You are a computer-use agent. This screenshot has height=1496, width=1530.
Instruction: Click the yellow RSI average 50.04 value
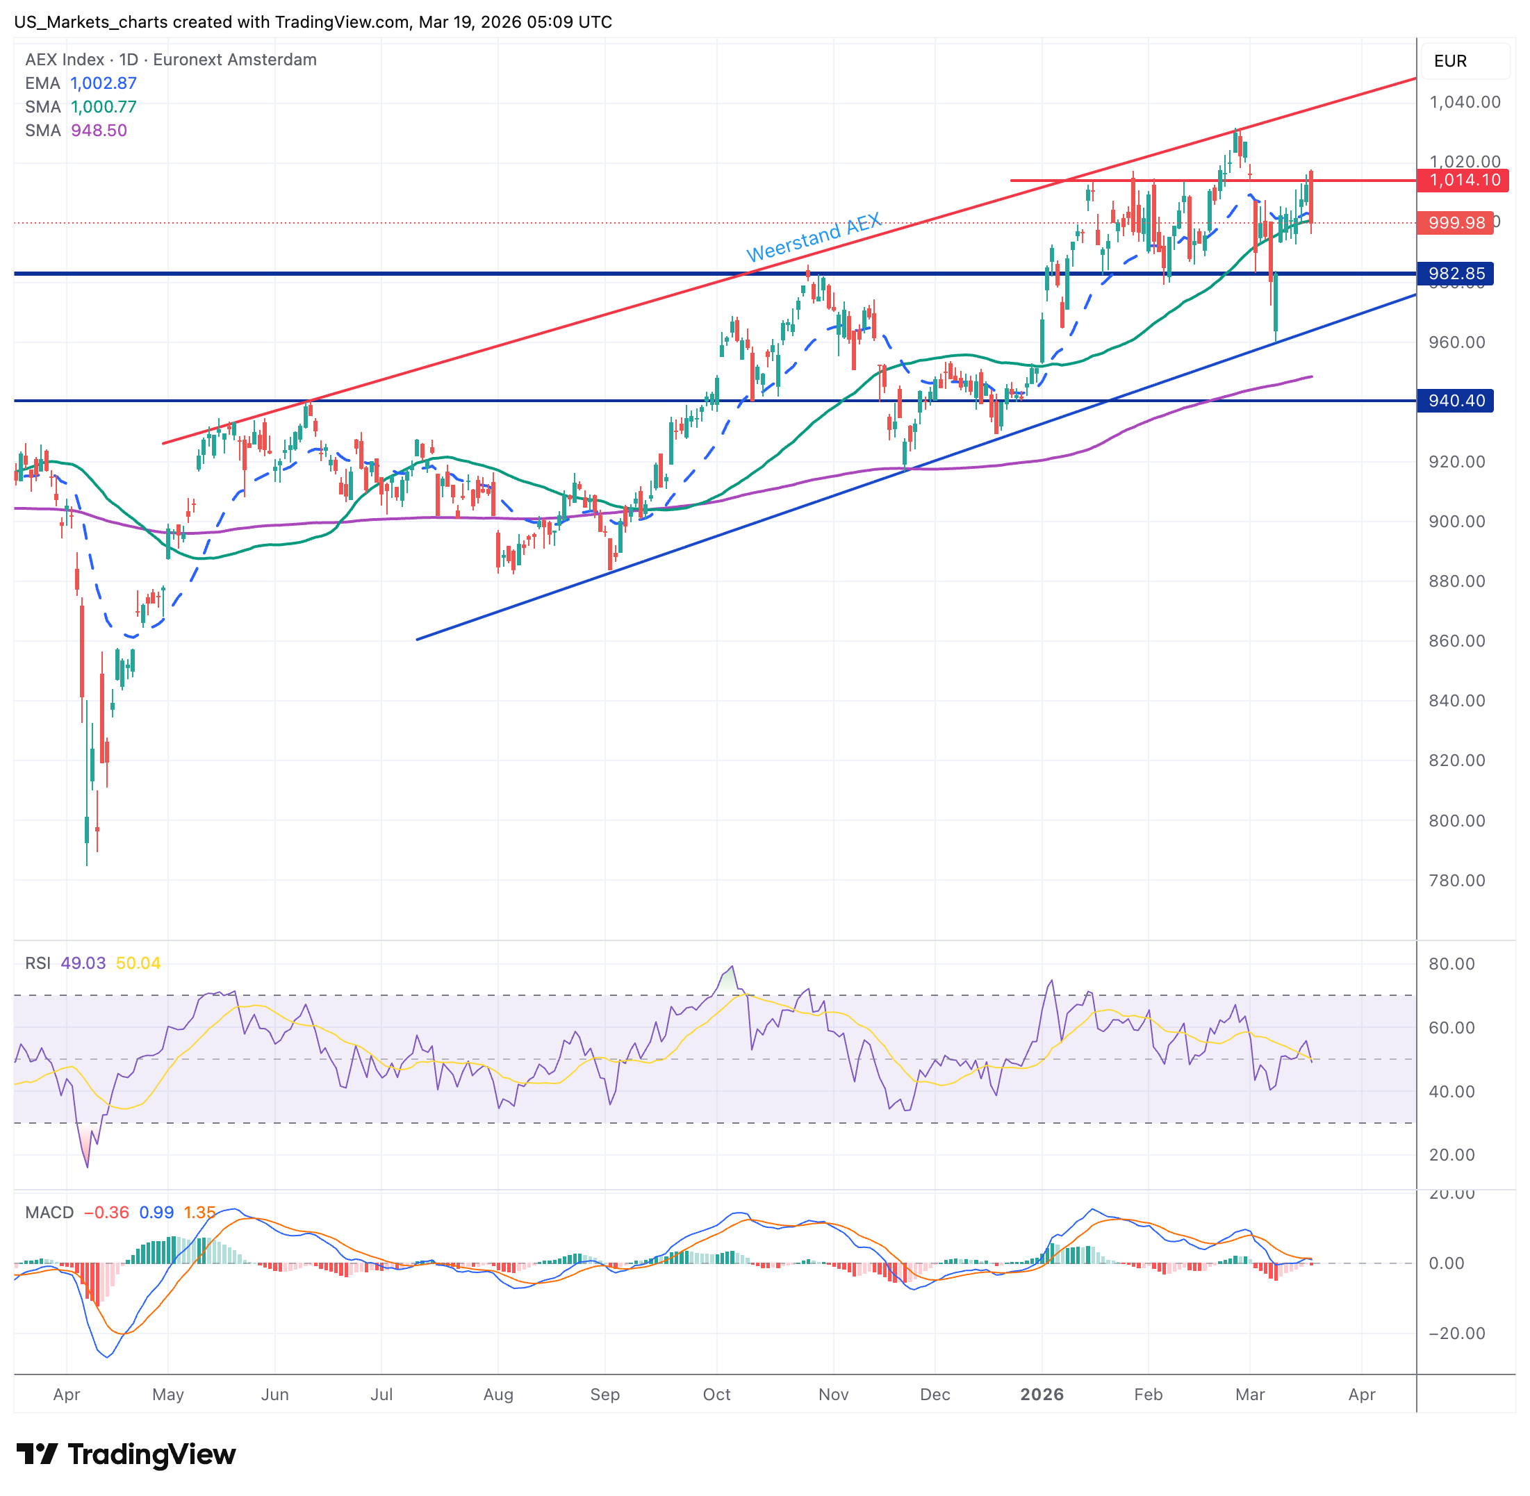click(x=138, y=963)
